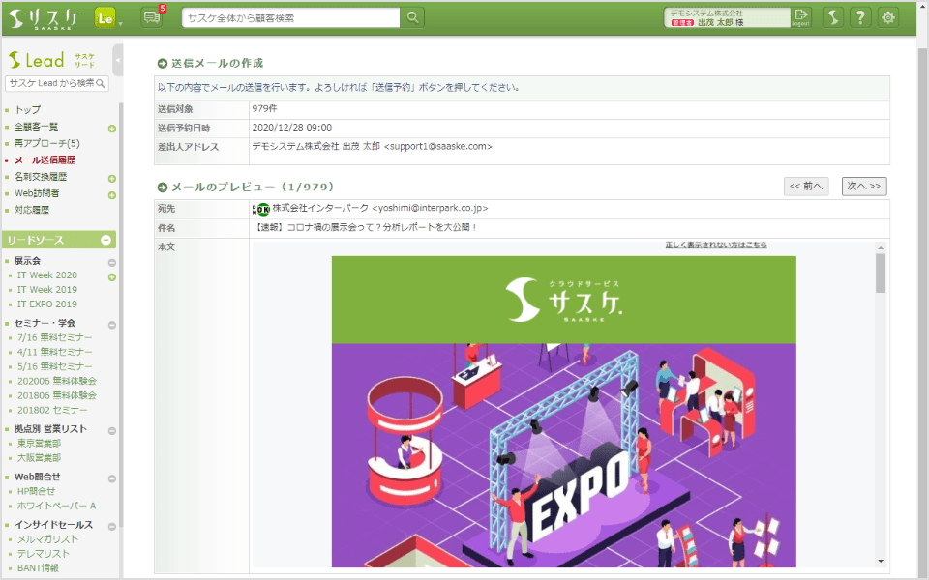Image resolution: width=929 pixels, height=580 pixels.
Task: Open 対応履歴 menu item
Action: (32, 210)
